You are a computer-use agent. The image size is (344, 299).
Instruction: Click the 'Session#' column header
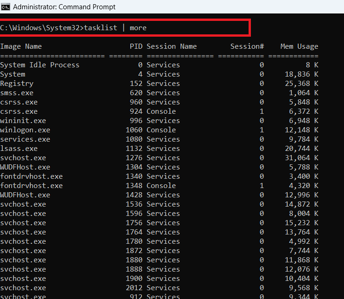pyautogui.click(x=247, y=46)
